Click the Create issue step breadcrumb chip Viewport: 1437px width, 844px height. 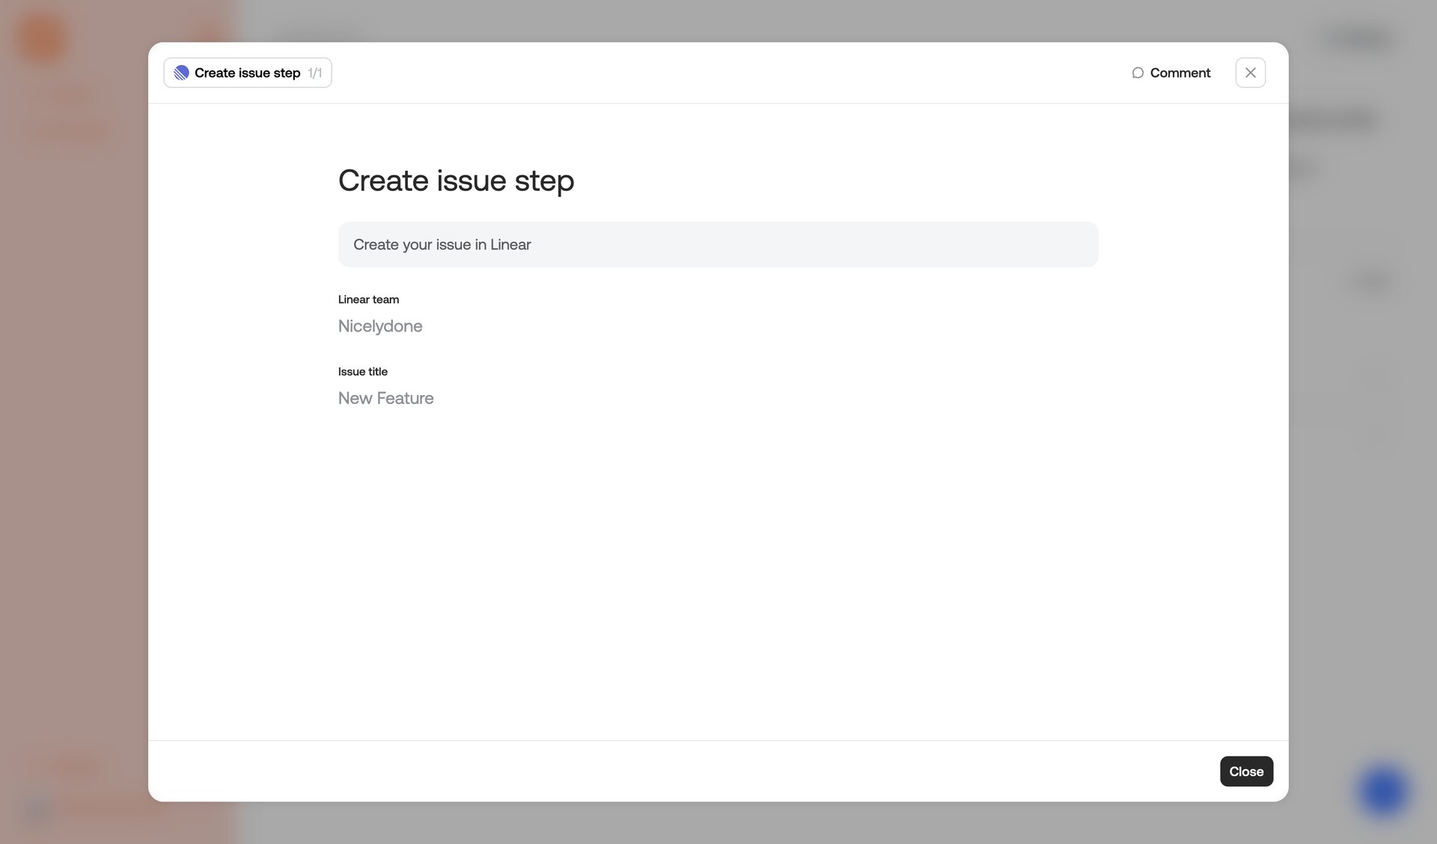point(247,73)
